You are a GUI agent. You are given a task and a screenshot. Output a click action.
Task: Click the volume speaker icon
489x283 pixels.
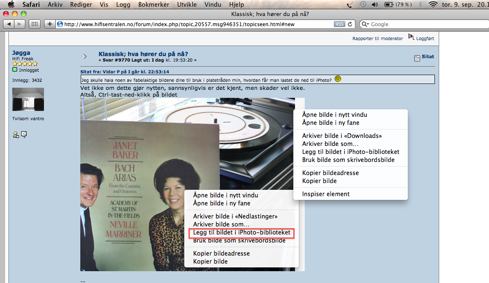pyautogui.click(x=374, y=4)
